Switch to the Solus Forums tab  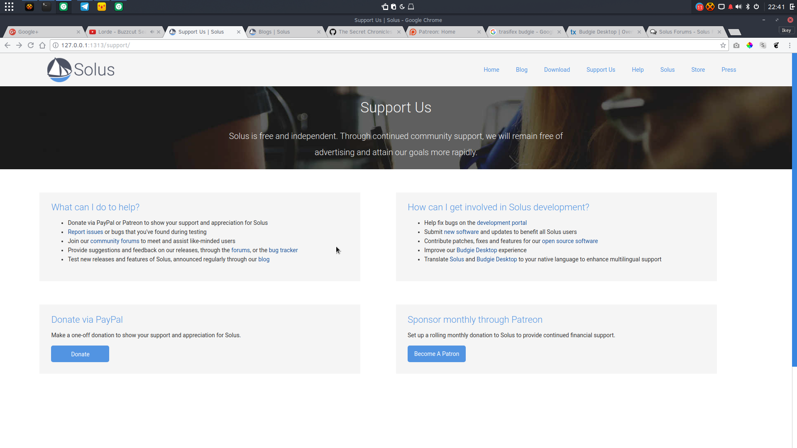click(x=685, y=32)
